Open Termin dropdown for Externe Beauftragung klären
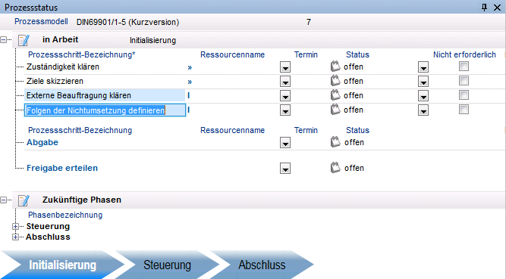This screenshot has width=506, height=279. (285, 95)
